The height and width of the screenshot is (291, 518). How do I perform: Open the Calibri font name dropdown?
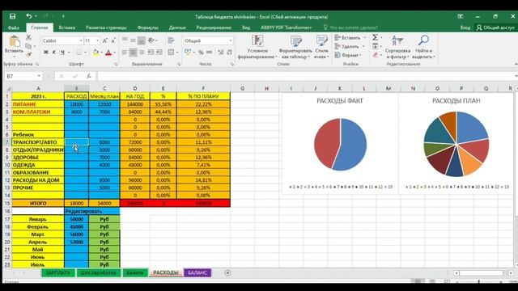[x=81, y=40]
